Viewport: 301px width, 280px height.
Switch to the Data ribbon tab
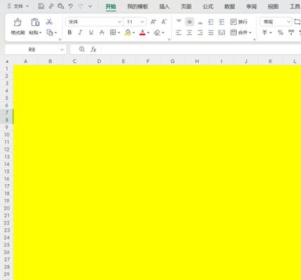pyautogui.click(x=230, y=6)
